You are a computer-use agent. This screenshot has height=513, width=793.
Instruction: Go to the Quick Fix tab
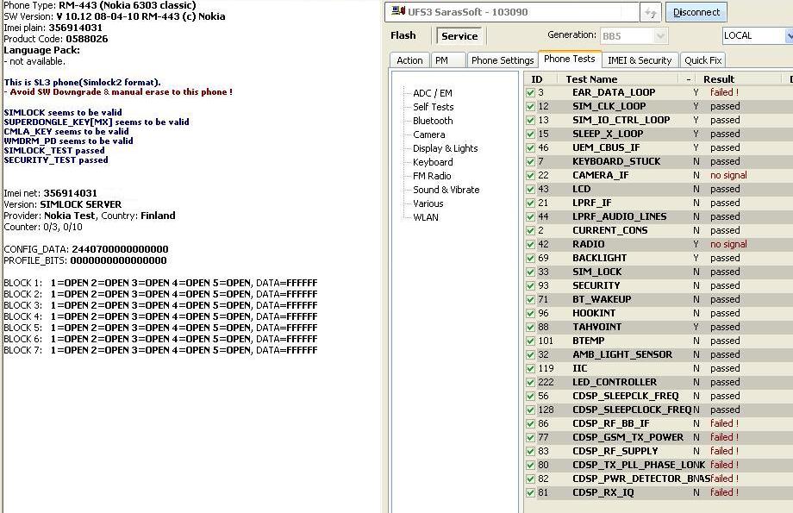tap(703, 60)
